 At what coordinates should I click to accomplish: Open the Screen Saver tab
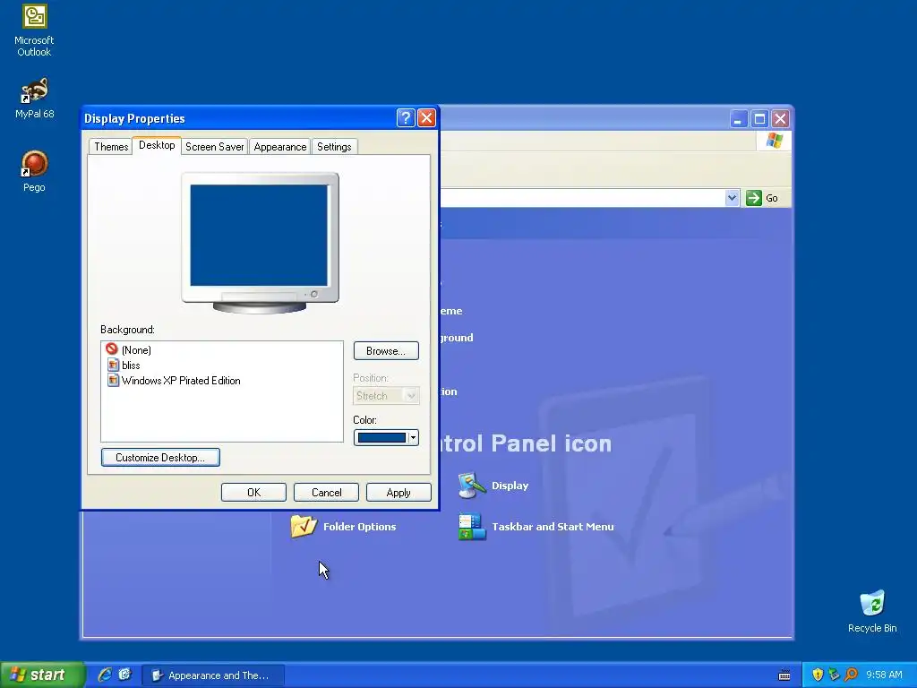coord(215,147)
